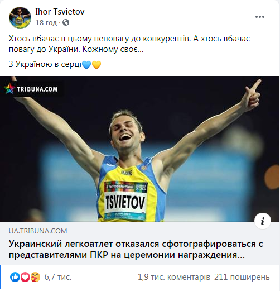The image size is (280, 291).
Task: Open the Ihor Tsvietov profile name link
Action: pos(60,12)
